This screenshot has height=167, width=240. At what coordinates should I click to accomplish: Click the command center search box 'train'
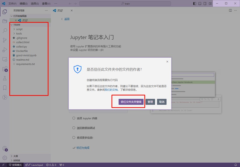(x=125, y=4)
